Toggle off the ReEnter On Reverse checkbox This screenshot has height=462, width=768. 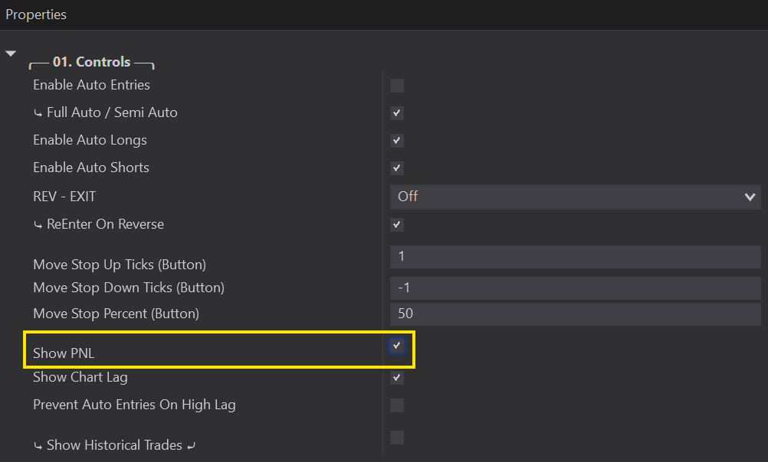396,225
